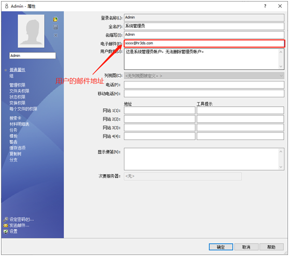
Task: Click the 取消 button
Action: tap(246, 247)
